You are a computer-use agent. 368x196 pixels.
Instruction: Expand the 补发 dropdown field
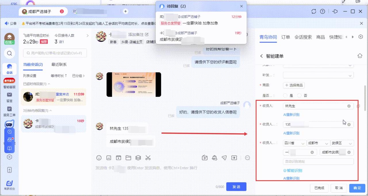pos(318,75)
